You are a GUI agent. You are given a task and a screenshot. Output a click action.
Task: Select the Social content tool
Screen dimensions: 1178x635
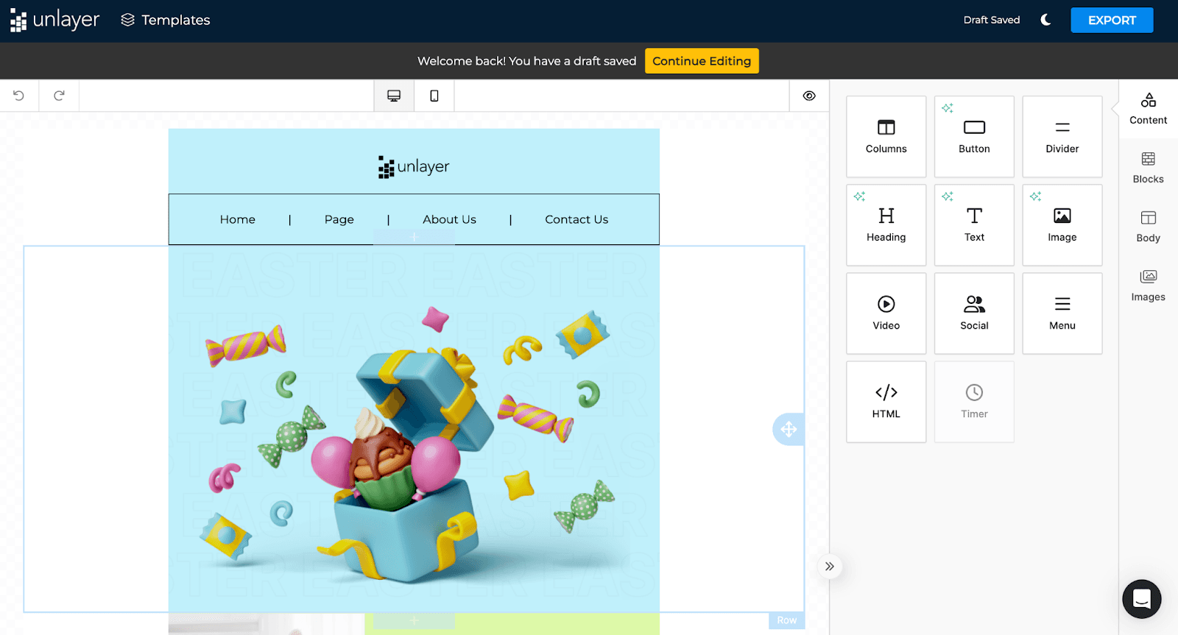(x=974, y=313)
